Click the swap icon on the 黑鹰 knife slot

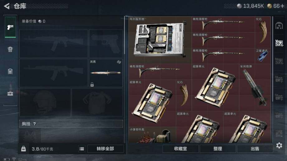119,62
